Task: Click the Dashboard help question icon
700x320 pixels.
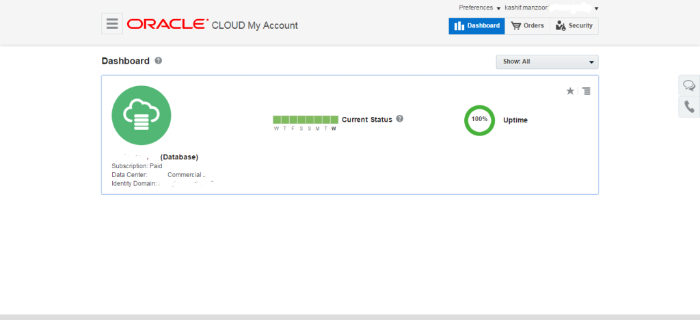Action: click(x=158, y=61)
